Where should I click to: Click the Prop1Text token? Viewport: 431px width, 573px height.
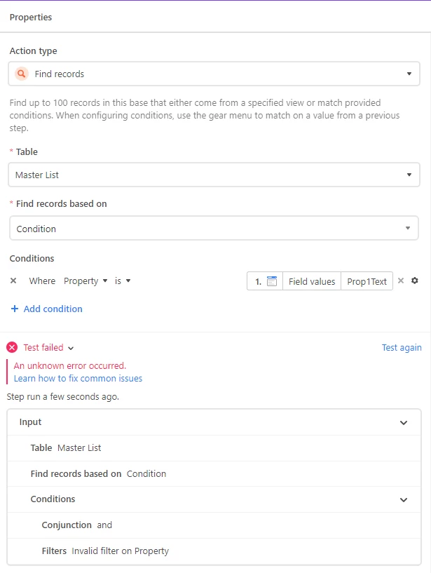point(367,281)
